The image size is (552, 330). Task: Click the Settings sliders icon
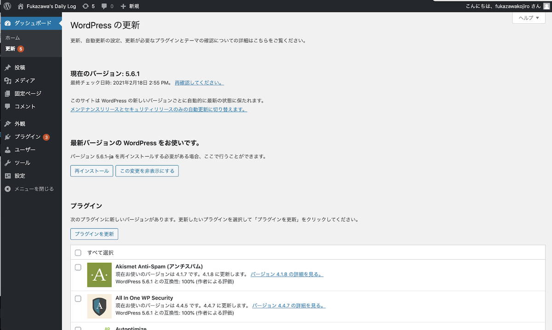pos(7,176)
